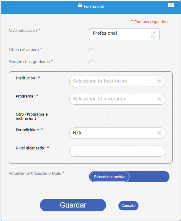Tick the Otro (Programa e institución) checkbox
Image resolution: width=181 pixels, height=221 pixels.
click(x=109, y=115)
